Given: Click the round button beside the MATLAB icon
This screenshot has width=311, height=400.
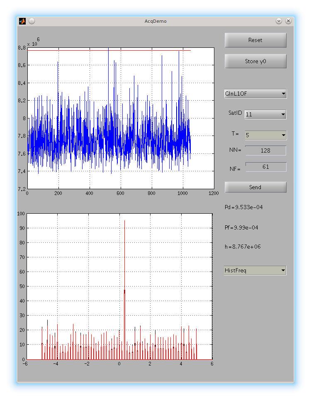Looking at the screenshot, I should (x=32, y=21).
